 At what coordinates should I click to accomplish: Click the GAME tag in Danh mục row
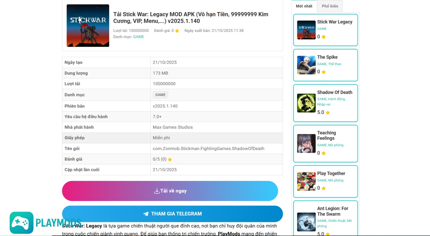[x=160, y=95]
